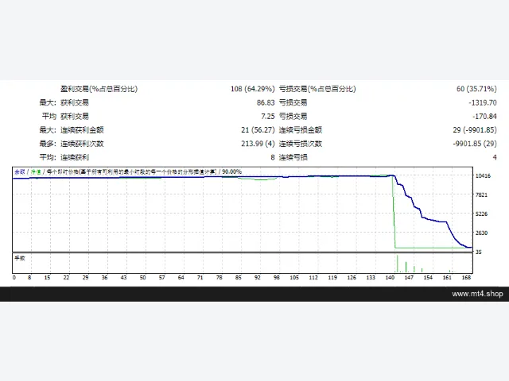Click the value '-9901.85 (29)'

(x=475, y=144)
